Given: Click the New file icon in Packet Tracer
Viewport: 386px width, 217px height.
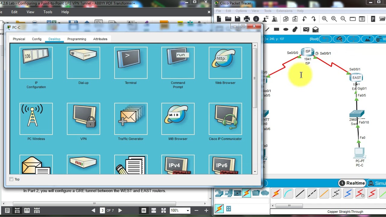Looking at the screenshot, I should point(219,19).
